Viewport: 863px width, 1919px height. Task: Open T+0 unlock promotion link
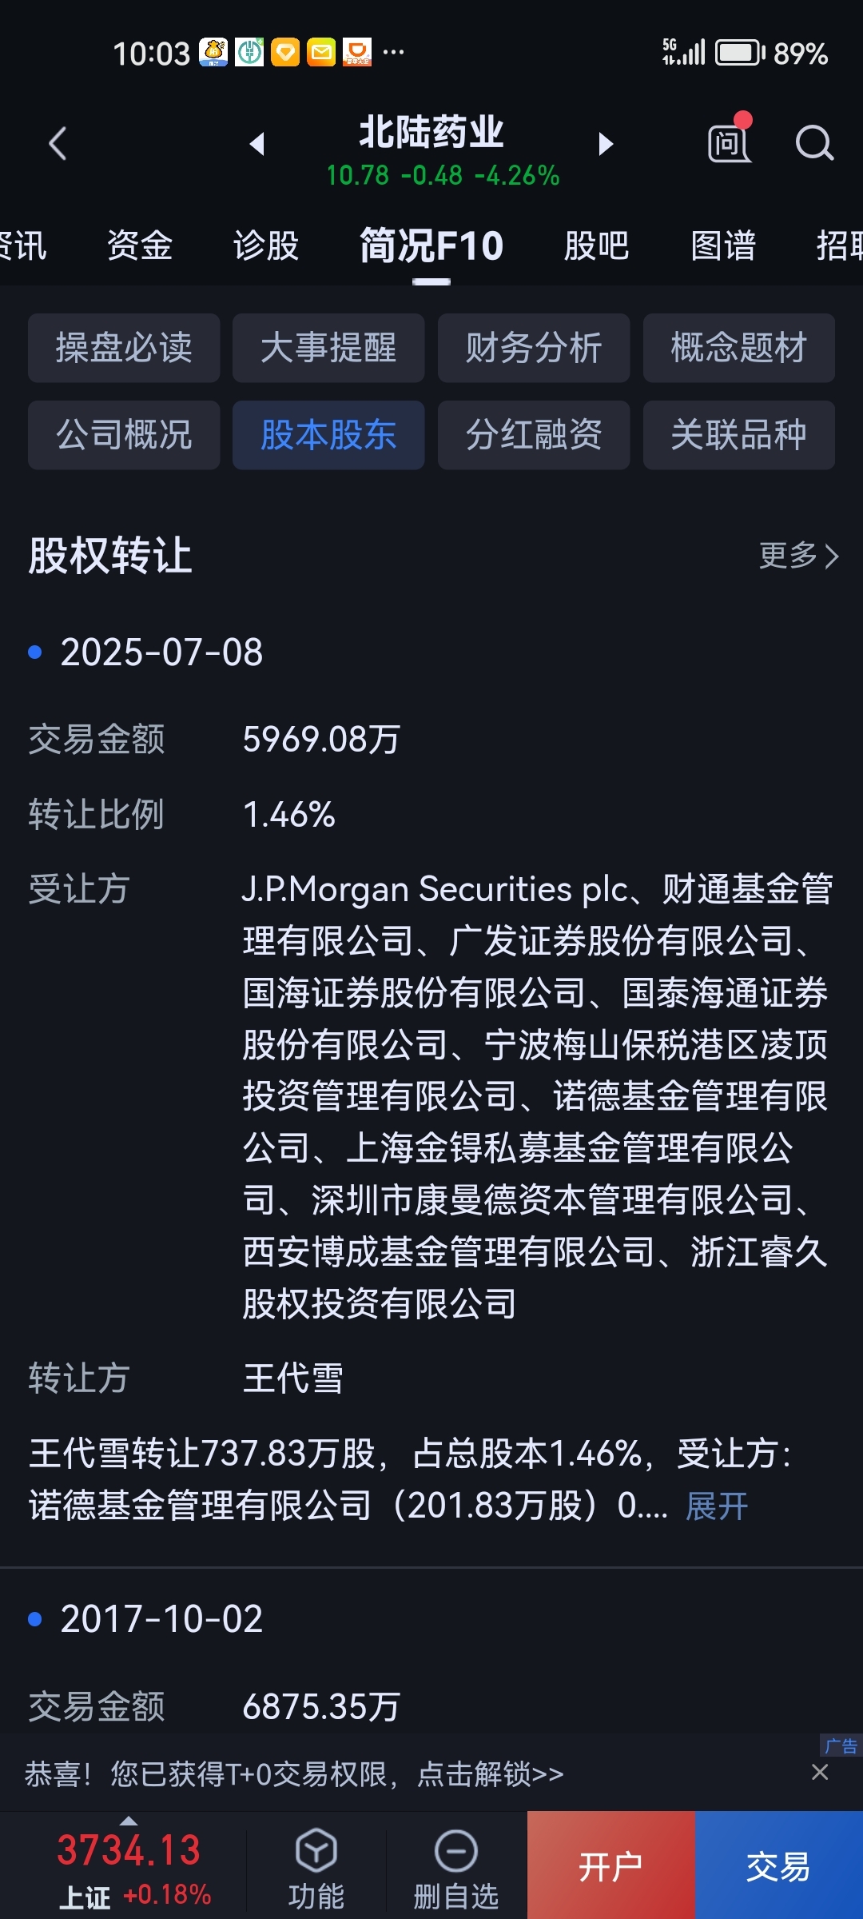point(294,1774)
